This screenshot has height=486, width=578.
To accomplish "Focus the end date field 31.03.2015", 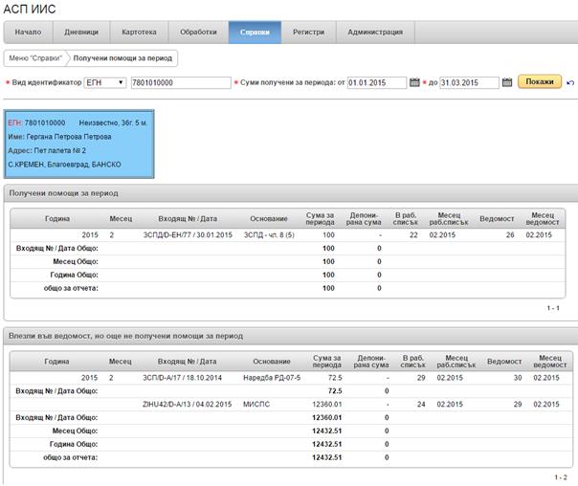I will (470, 82).
